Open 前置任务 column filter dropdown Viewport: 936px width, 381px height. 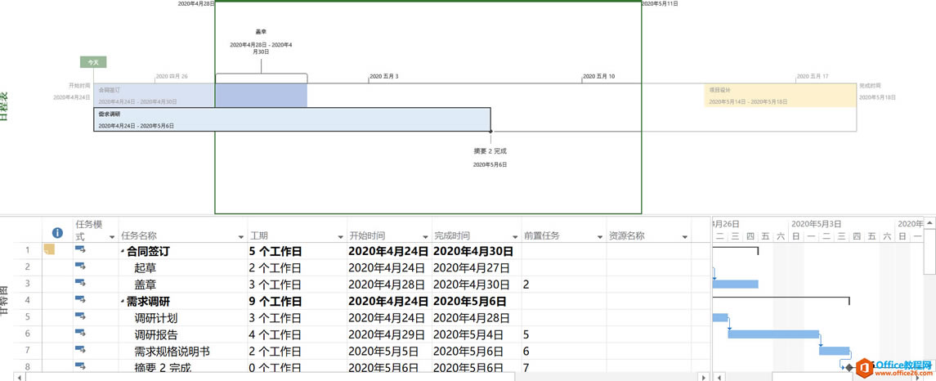click(x=600, y=237)
